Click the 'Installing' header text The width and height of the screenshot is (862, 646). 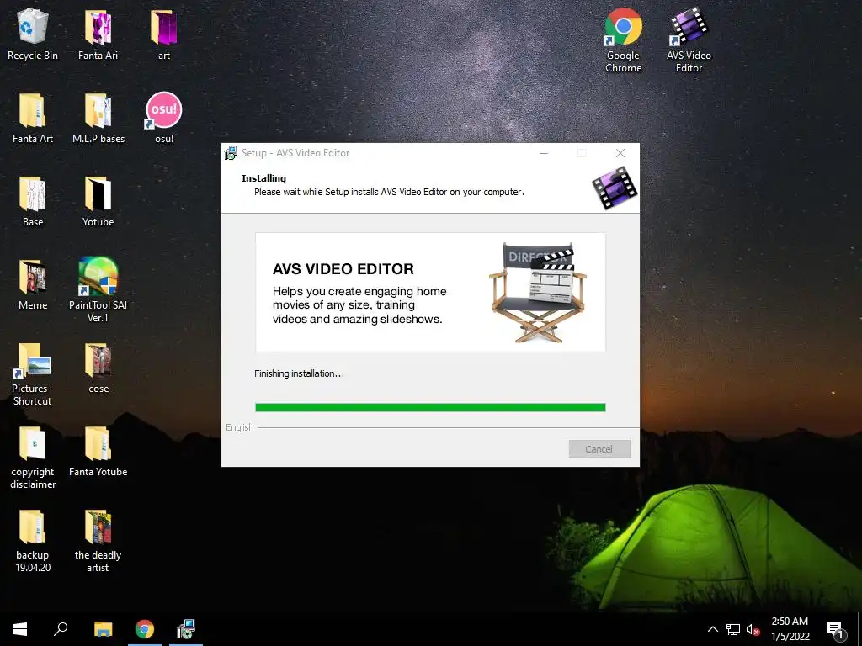point(263,178)
